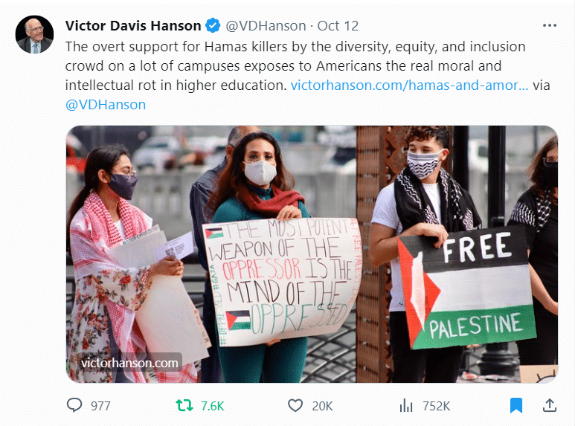Open the share upload icon
This screenshot has width=575, height=426.
[x=550, y=405]
